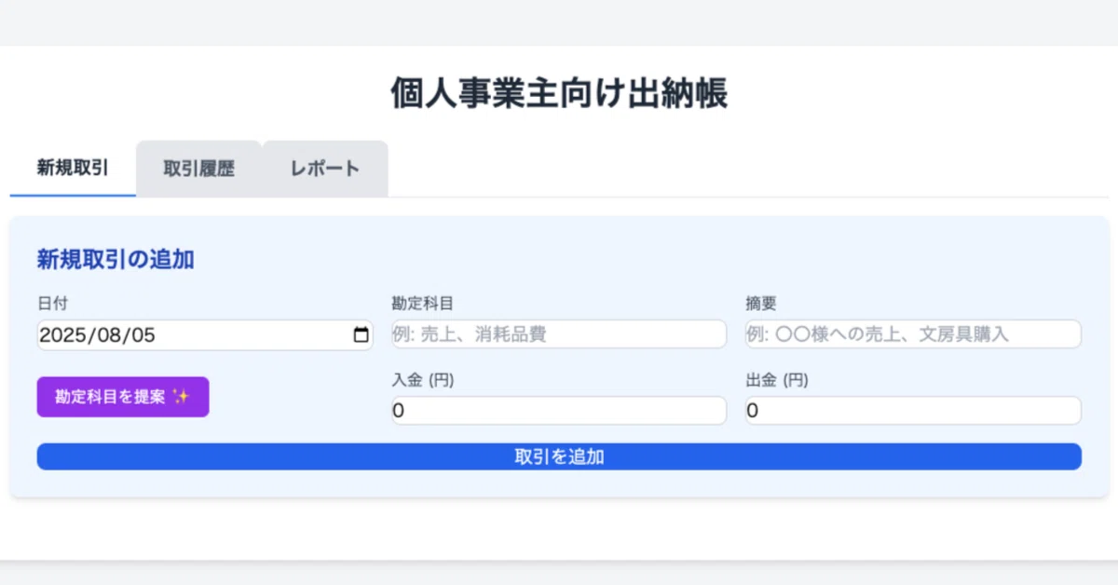
Task: Click the 取引を追加 button
Action: coord(559,456)
